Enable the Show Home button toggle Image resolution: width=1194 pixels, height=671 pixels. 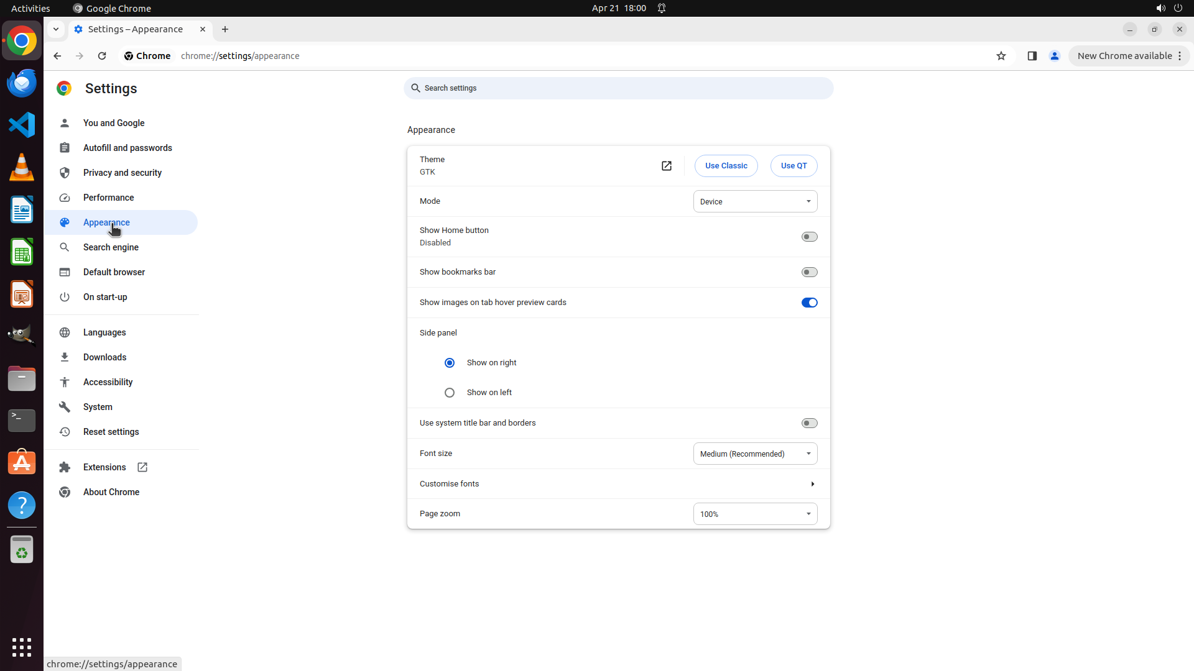point(809,237)
